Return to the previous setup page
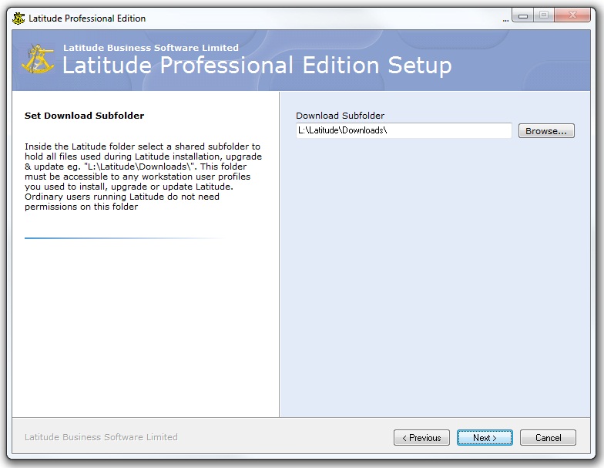 pos(422,438)
